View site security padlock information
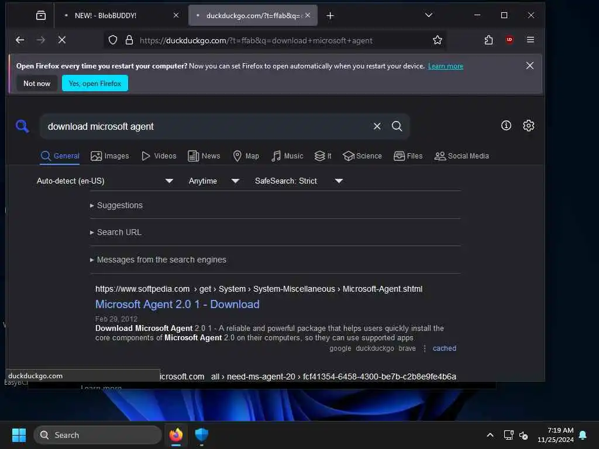Viewport: 599px width, 449px height. (129, 40)
